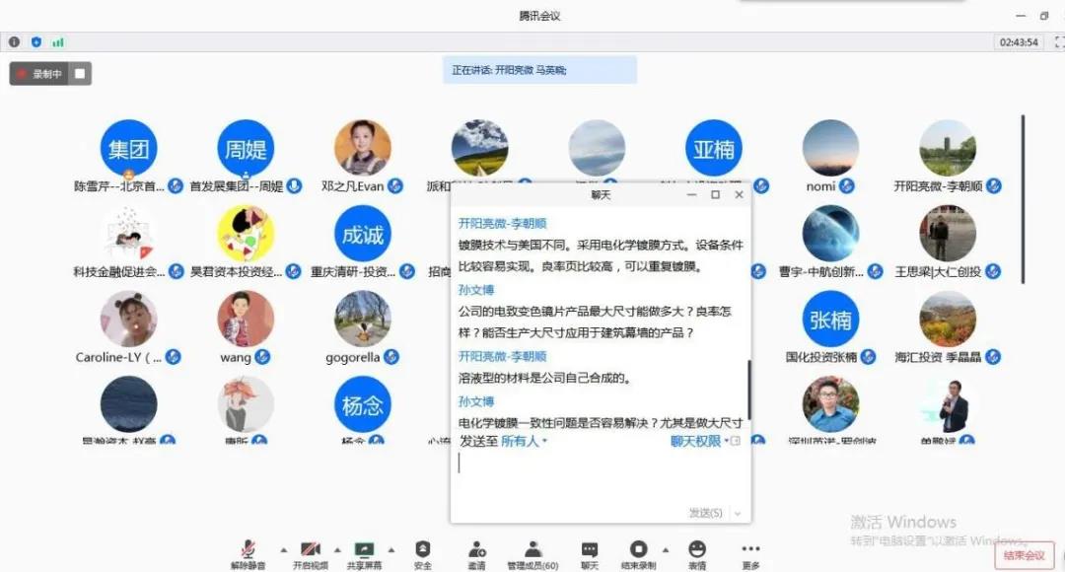Click the 重庆清研-投资... participant name
The height and width of the screenshot is (572, 1065).
(x=353, y=272)
